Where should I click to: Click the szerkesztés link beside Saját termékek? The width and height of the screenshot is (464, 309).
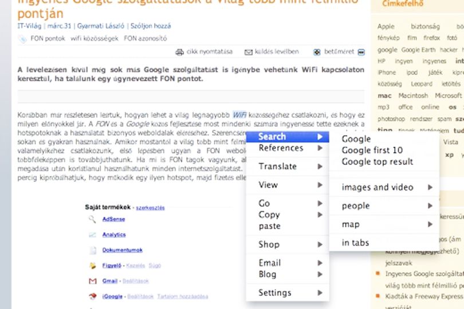(150, 208)
